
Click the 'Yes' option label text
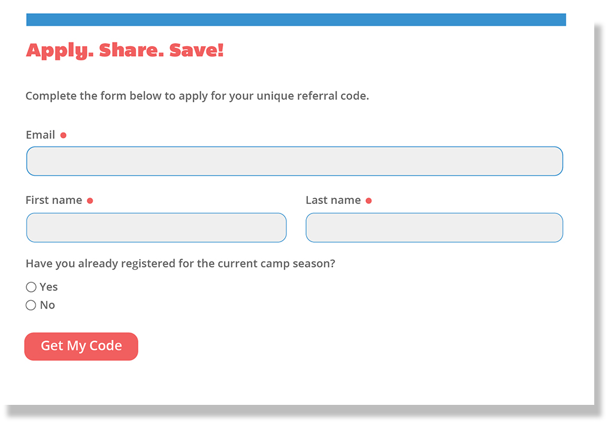pos(49,287)
